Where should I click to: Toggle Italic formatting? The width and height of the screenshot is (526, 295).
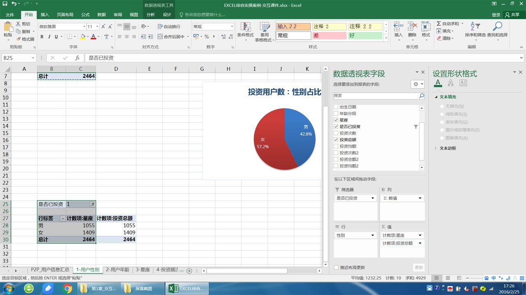49,36
